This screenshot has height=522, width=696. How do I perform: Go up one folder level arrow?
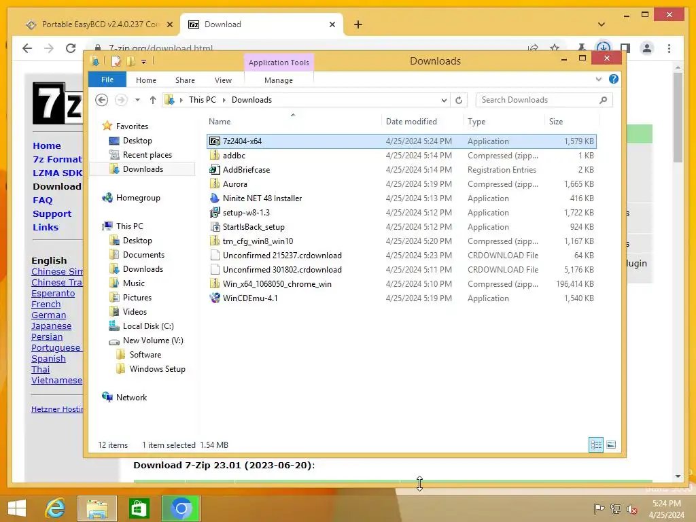(153, 100)
